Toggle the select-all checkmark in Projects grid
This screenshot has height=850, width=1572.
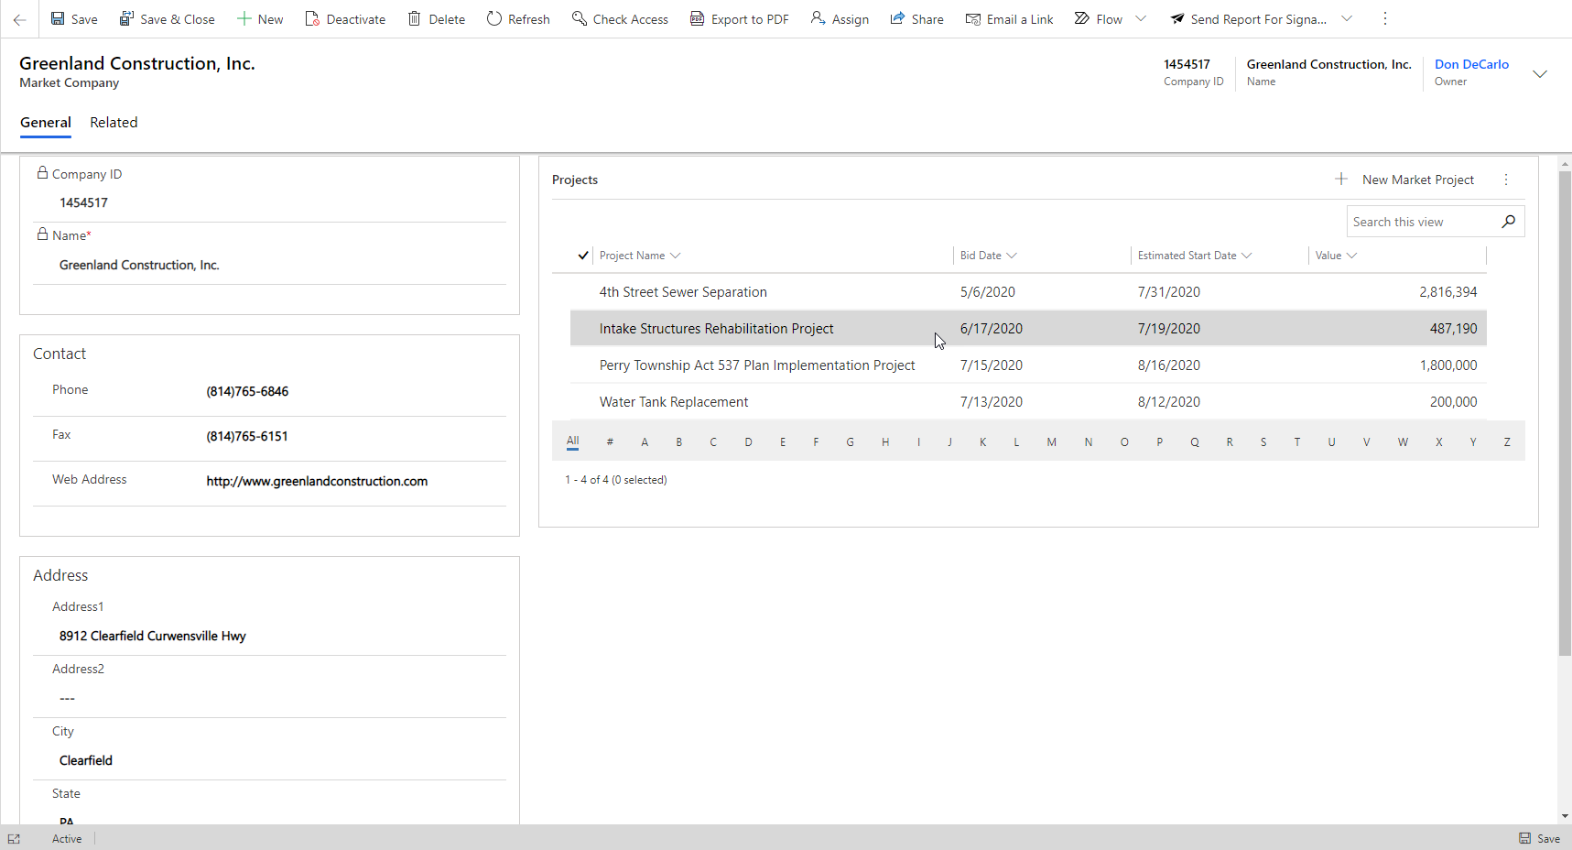[583, 256]
